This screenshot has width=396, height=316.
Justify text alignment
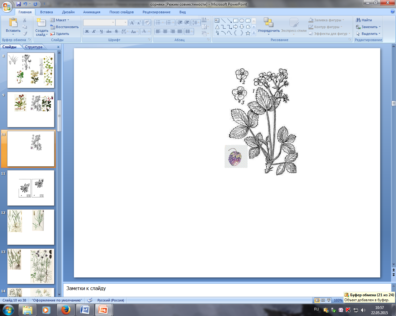click(180, 31)
